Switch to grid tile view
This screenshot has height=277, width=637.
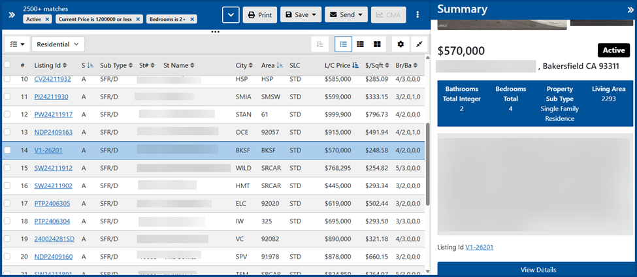[377, 44]
